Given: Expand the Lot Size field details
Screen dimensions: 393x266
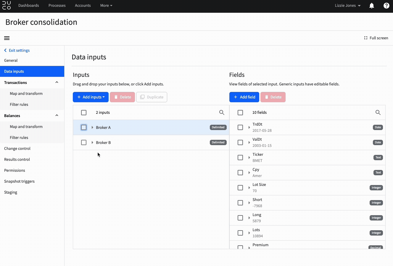Looking at the screenshot, I should click(249, 188).
